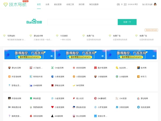Open the 234辅助网 link
The image size is (161, 121).
[x=38, y=86]
